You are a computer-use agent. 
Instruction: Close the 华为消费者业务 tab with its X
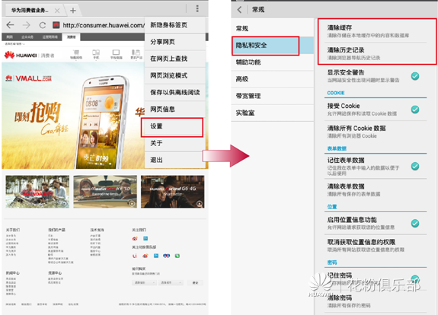coord(57,11)
